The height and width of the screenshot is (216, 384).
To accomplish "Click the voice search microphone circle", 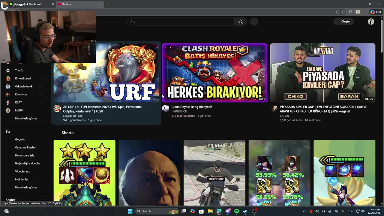I will coord(254,22).
